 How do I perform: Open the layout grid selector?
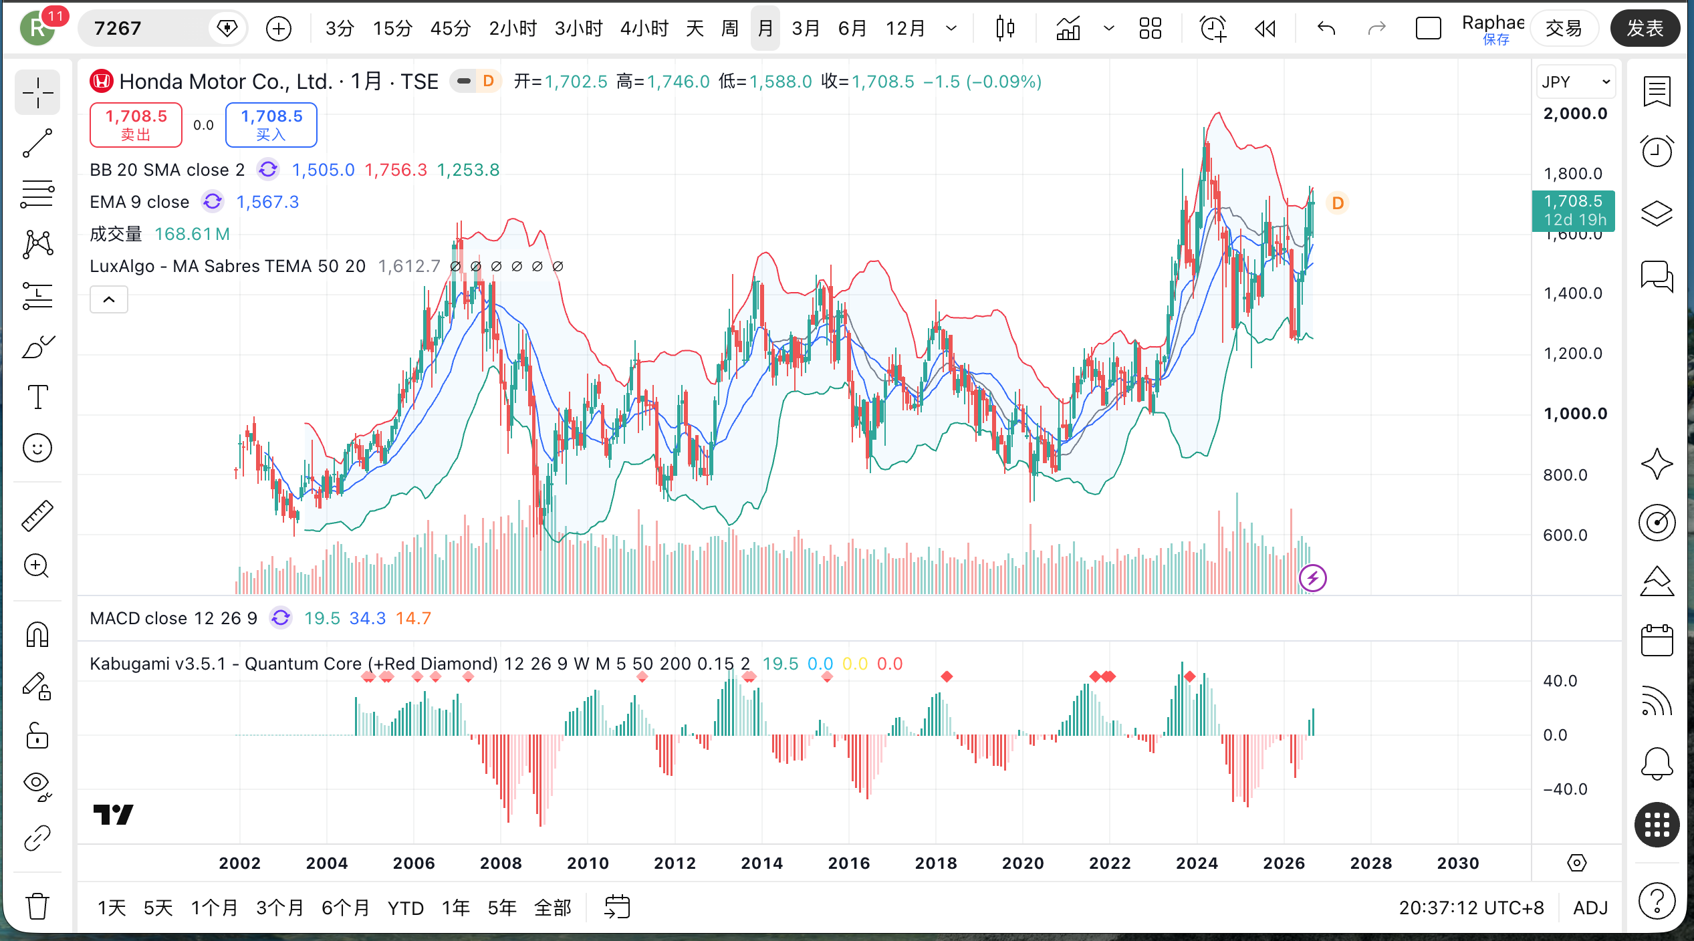1150,29
